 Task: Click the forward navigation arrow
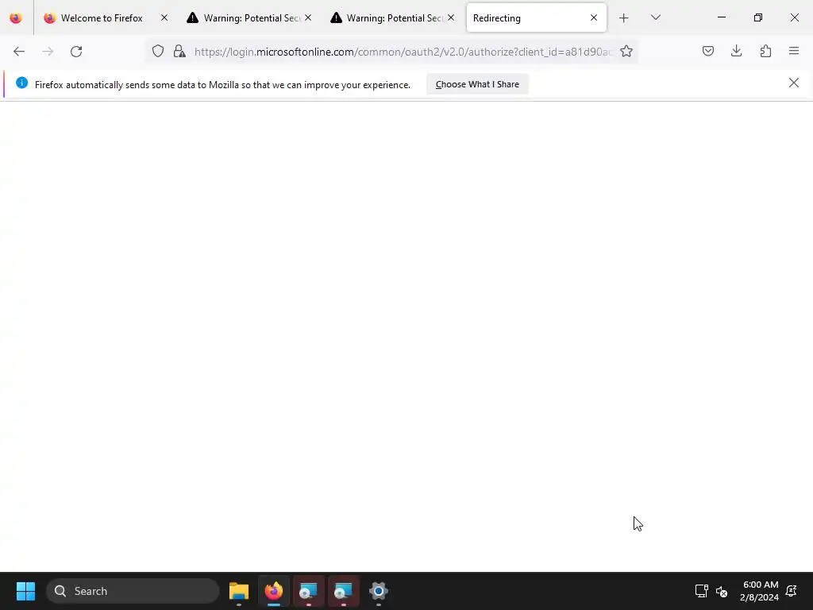[x=48, y=52]
